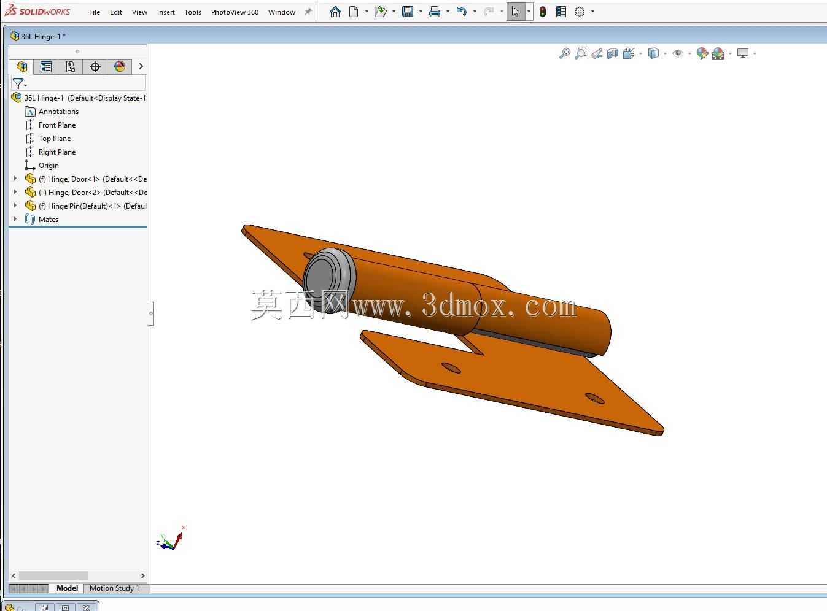
Task: Open Print dropdown arrow
Action: [448, 12]
